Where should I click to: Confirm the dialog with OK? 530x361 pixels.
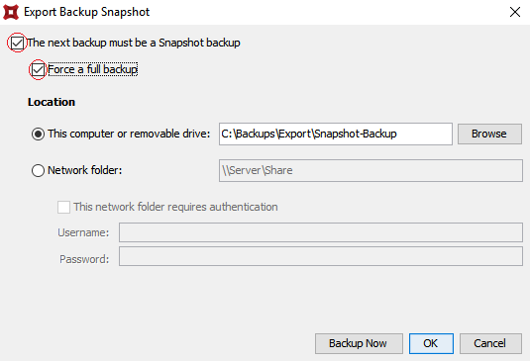click(431, 343)
